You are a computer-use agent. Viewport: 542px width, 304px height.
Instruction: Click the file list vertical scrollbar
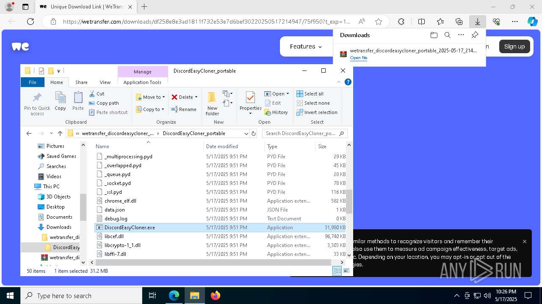(x=349, y=201)
